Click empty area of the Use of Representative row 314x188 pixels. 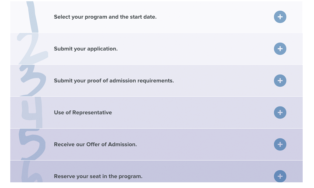coord(190,112)
